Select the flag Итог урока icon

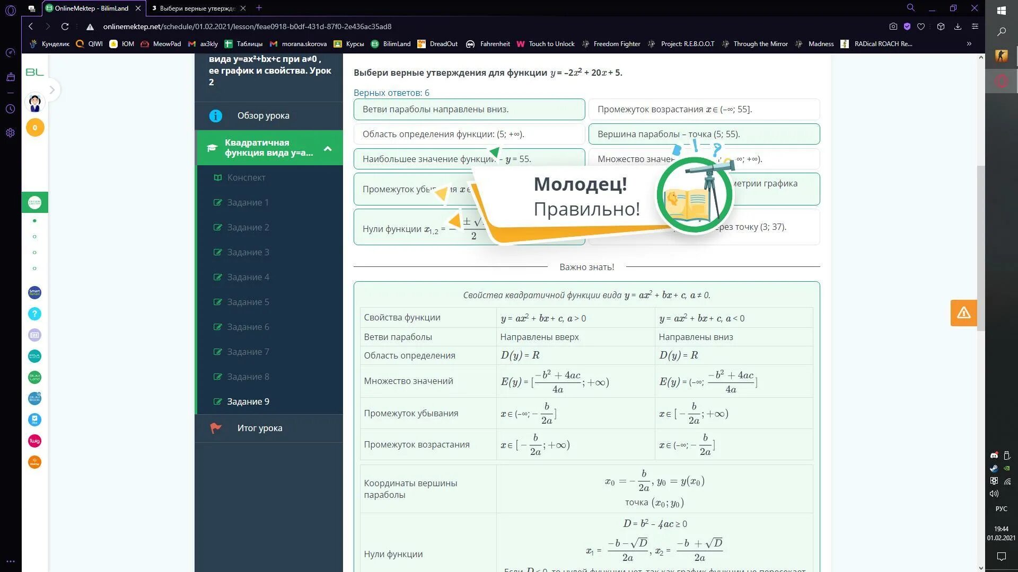coord(215,428)
